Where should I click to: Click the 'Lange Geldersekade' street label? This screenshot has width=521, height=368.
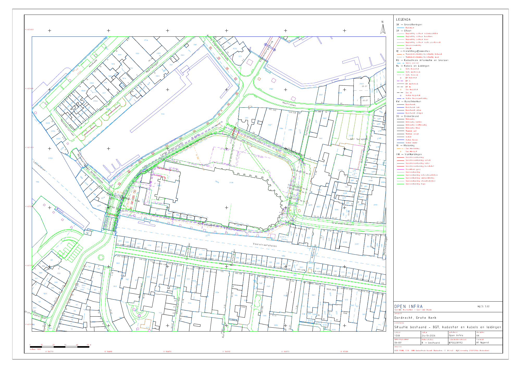tap(171, 149)
